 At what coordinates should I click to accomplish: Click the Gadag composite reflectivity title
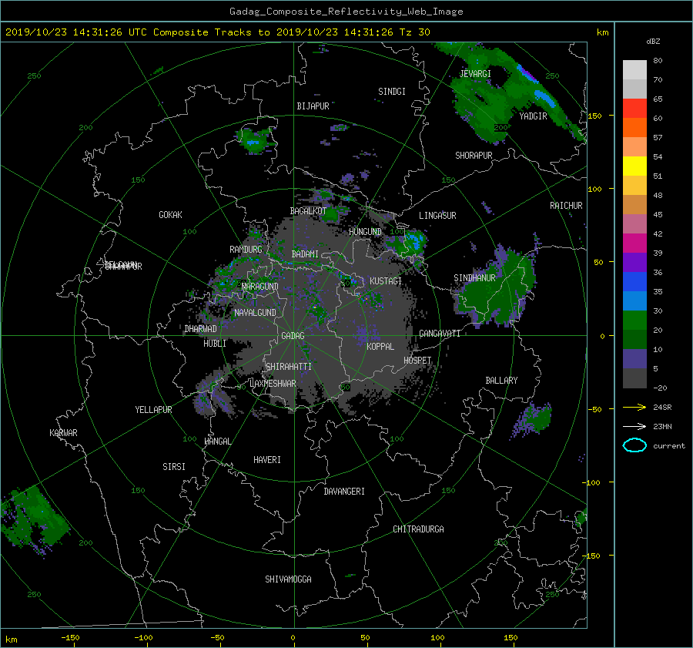[x=346, y=12]
